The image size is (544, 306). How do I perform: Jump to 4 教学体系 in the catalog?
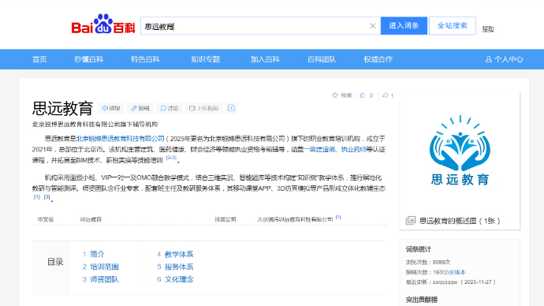(x=175, y=254)
